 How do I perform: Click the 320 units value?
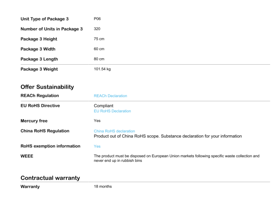[97, 29]
